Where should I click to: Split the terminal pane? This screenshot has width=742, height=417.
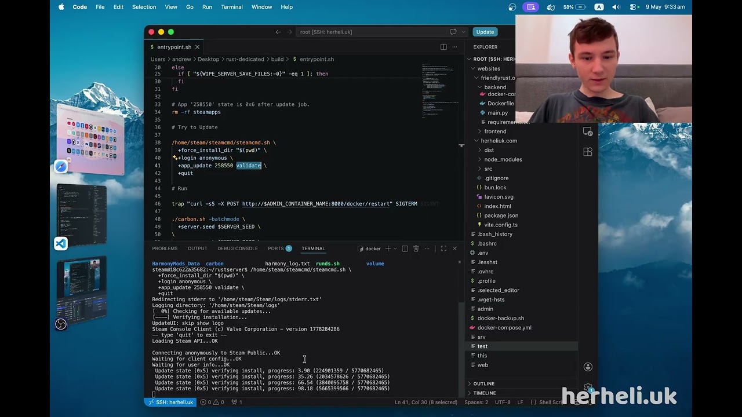(405, 248)
